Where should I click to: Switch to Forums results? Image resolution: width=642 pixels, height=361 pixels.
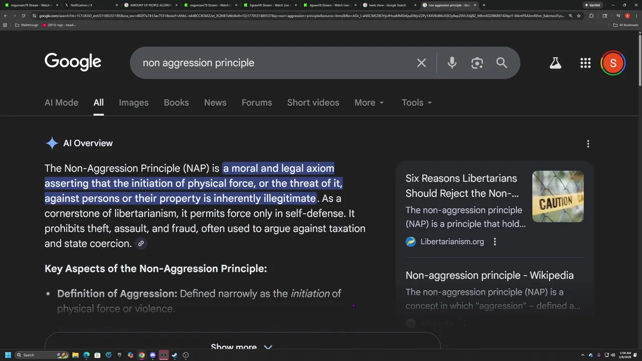pos(256,102)
